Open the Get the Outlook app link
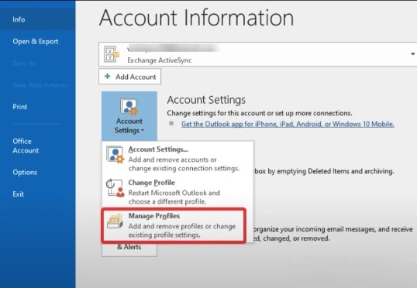The width and height of the screenshot is (417, 288). pyautogui.click(x=288, y=124)
